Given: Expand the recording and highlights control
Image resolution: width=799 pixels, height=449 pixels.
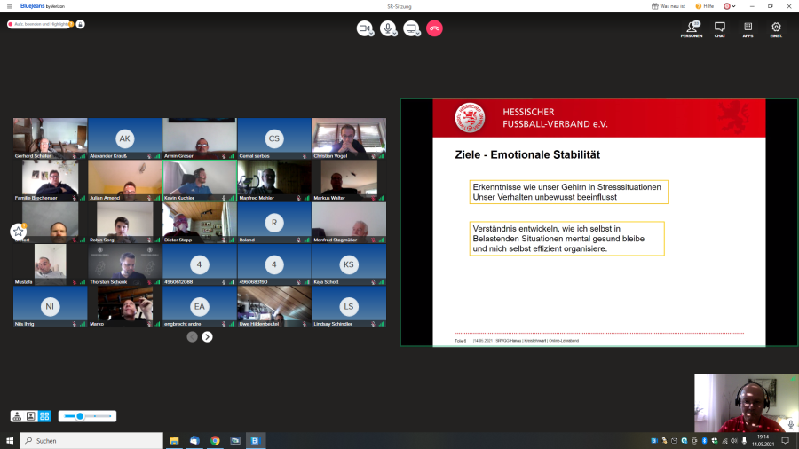Looking at the screenshot, I should (x=40, y=24).
